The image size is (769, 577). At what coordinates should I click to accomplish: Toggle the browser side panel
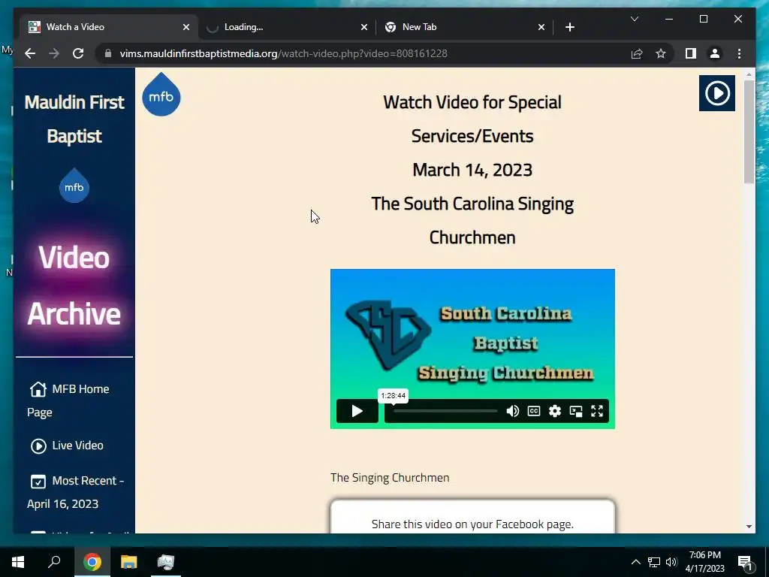(x=691, y=53)
